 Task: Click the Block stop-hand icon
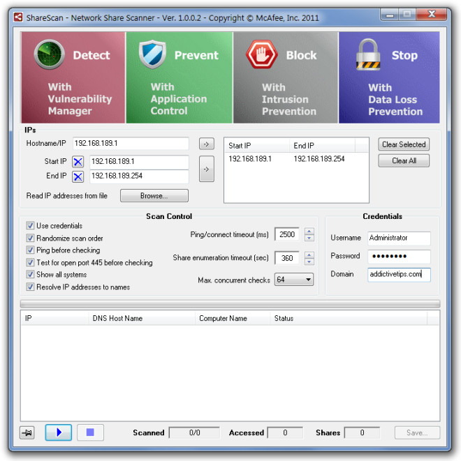tap(261, 54)
